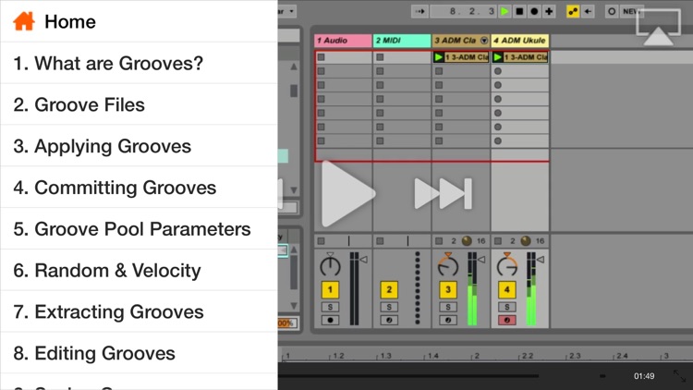693x390 pixels.
Task: Open chapter 2. Groove Files
Action: click(x=139, y=104)
